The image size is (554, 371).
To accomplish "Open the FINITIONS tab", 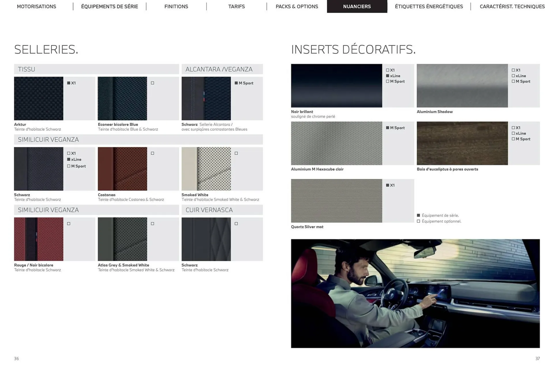I will point(176,6).
